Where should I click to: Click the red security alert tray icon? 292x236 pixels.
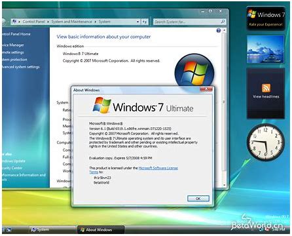[267, 229]
